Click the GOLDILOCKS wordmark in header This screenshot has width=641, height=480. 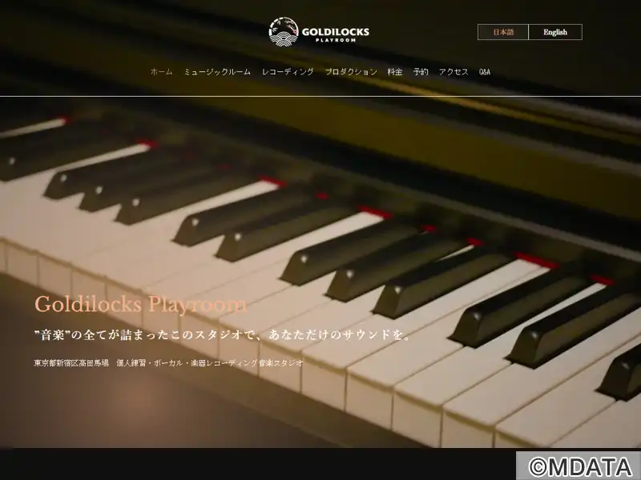335,32
